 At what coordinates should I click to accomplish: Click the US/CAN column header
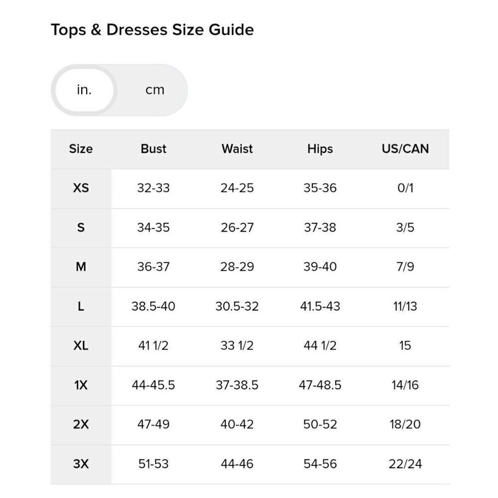point(405,149)
